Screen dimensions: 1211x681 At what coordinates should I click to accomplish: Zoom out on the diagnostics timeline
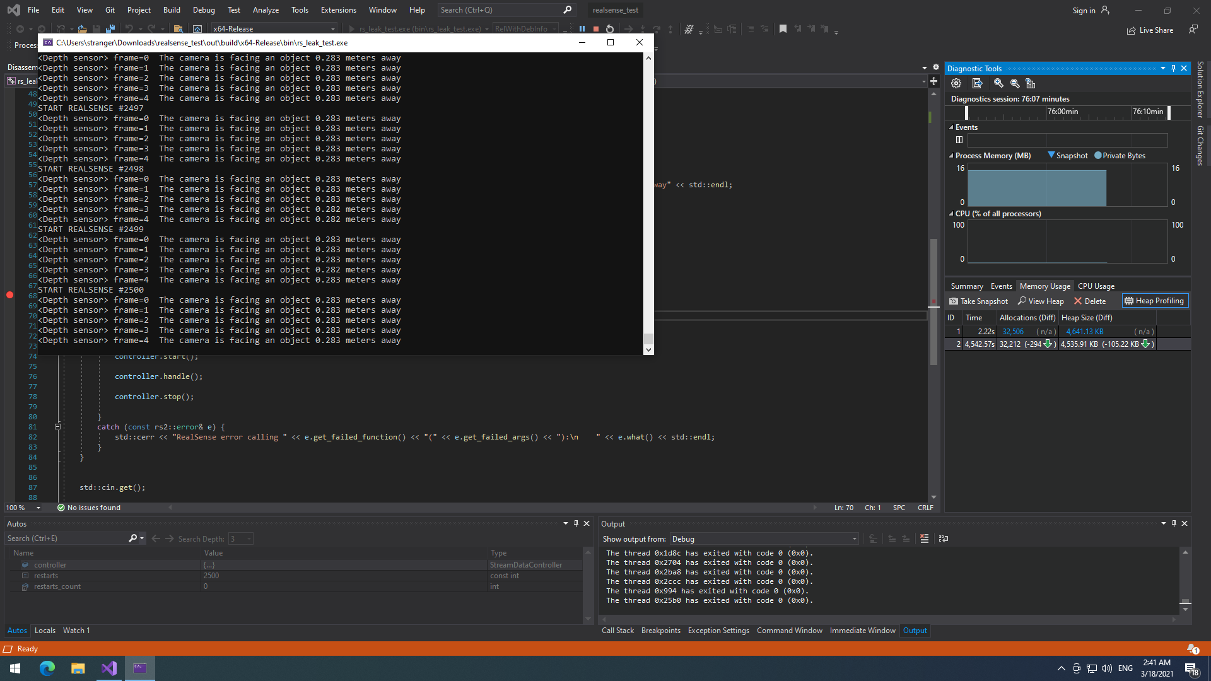pos(1015,83)
